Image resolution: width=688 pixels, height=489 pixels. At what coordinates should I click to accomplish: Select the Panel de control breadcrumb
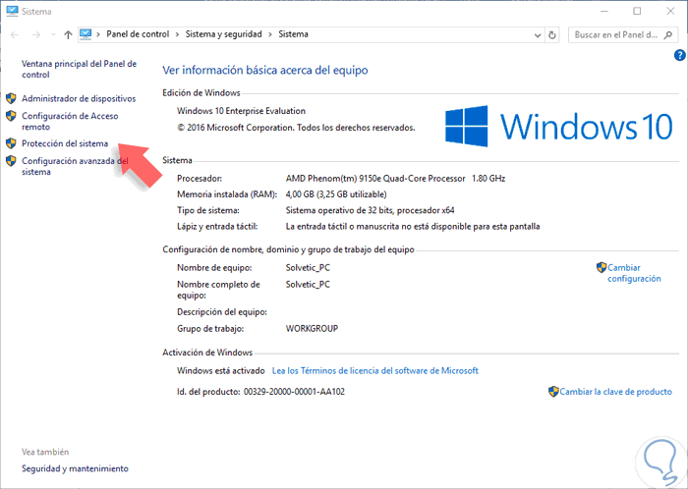pos(138,34)
